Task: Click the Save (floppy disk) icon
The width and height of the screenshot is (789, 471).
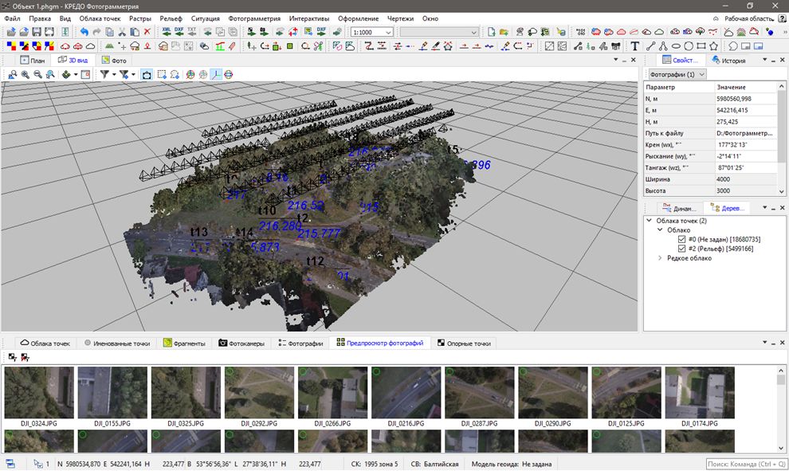Action: (x=36, y=32)
